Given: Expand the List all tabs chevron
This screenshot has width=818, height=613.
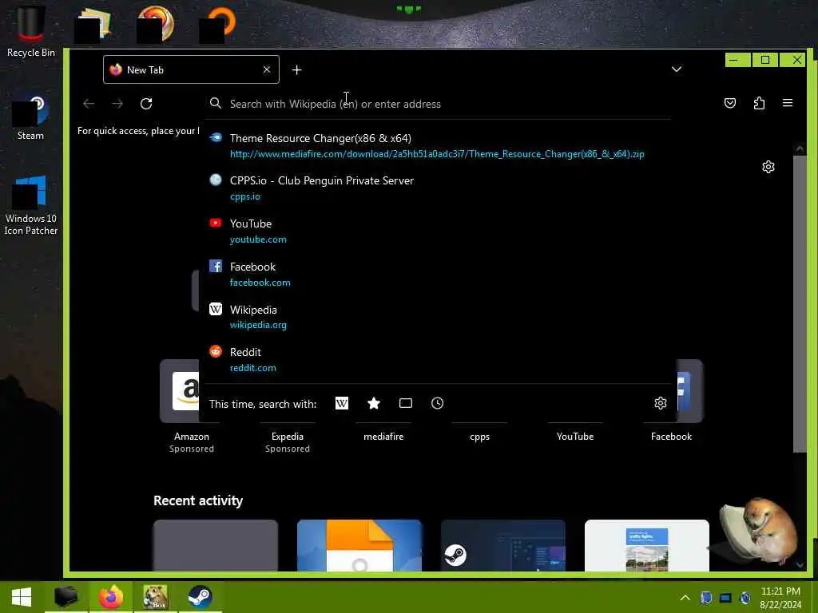Looking at the screenshot, I should 676,69.
